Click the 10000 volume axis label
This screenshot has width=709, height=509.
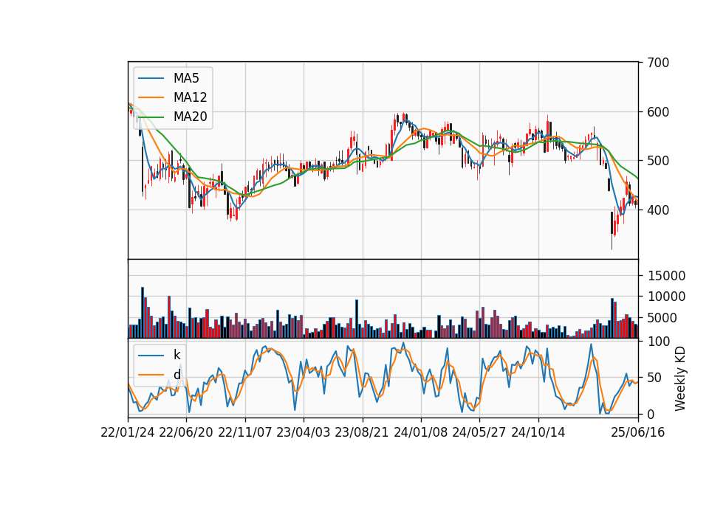pyautogui.click(x=666, y=297)
